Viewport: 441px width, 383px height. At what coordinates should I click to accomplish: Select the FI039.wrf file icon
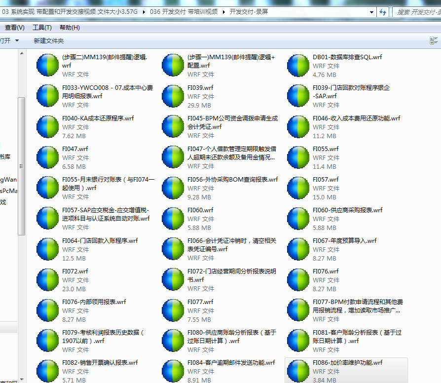(173, 96)
